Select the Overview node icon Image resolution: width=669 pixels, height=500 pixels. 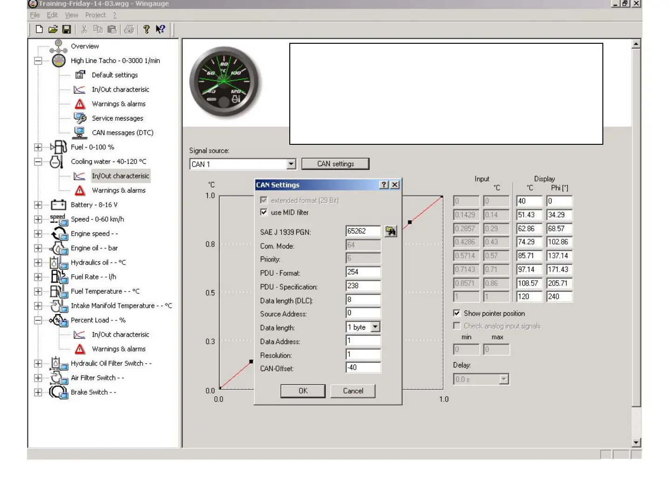pyautogui.click(x=58, y=46)
